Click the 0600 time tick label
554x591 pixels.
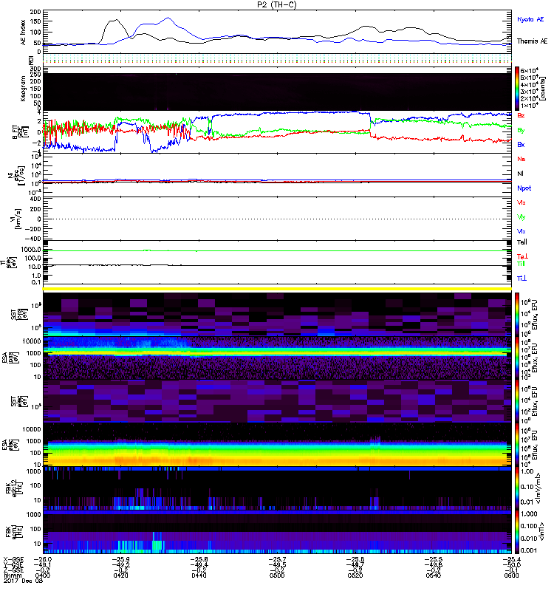point(511,575)
